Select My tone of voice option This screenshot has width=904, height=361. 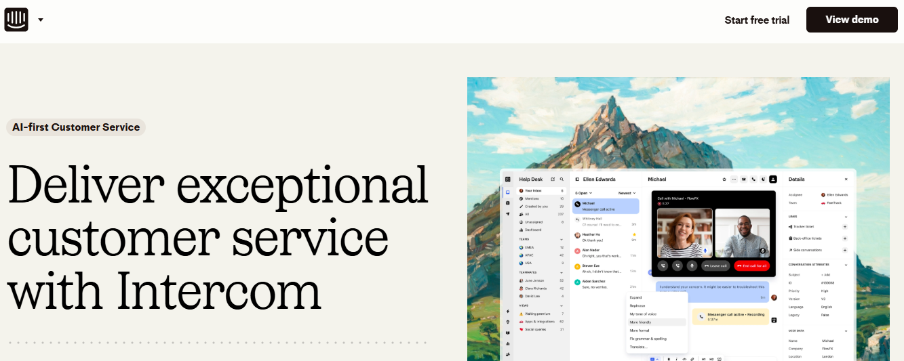click(656, 314)
